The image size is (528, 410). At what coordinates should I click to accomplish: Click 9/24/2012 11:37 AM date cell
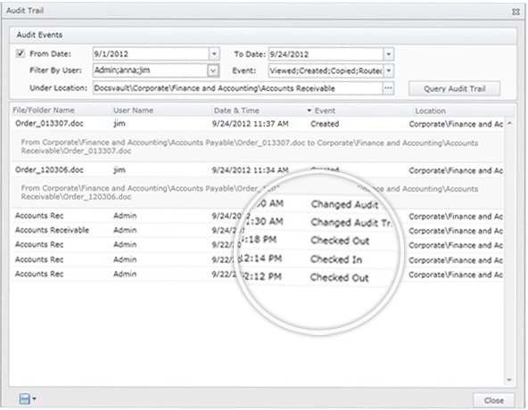[251, 124]
